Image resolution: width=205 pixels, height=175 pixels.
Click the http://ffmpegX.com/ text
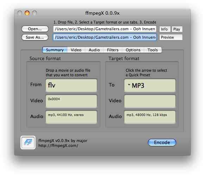[x=58, y=145]
